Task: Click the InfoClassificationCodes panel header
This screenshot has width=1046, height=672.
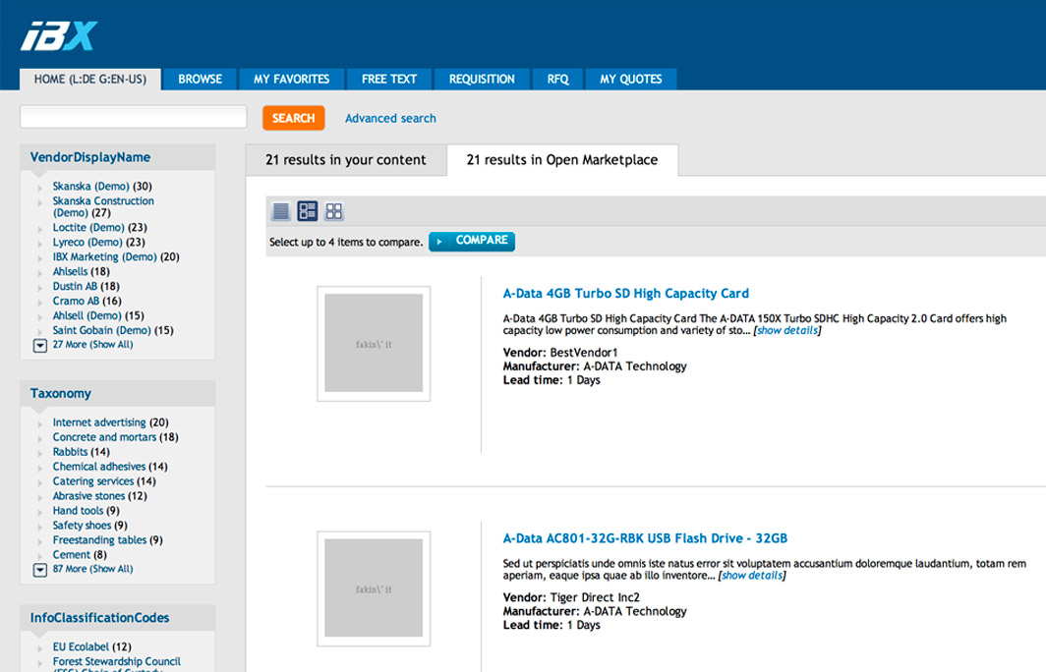Action: point(117,618)
